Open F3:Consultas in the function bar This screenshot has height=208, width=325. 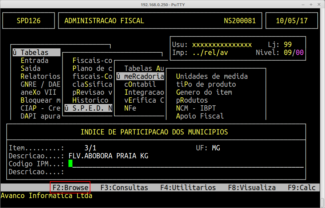(x=124, y=187)
